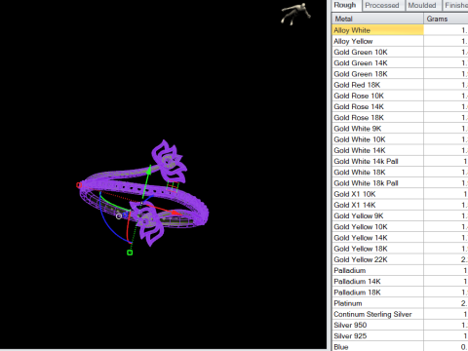The height and width of the screenshot is (351, 468).
Task: Open the Moulded tab
Action: 422,6
